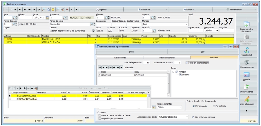The width and height of the screenshot is (261, 126).
Task: Select the COLA BLANCA order line
Action: (119, 42)
